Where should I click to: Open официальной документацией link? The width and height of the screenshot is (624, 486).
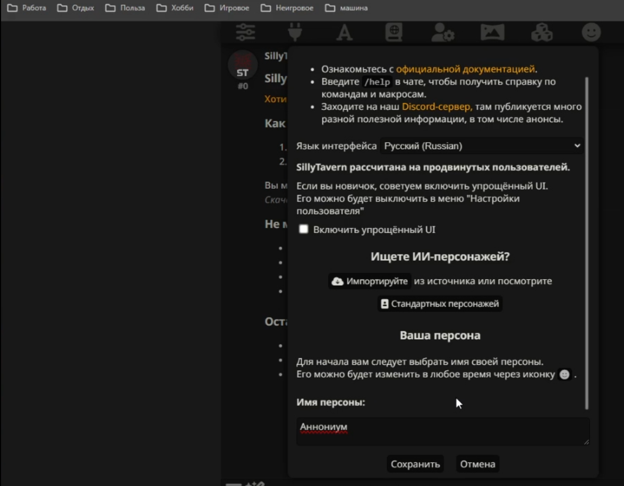[x=465, y=69]
